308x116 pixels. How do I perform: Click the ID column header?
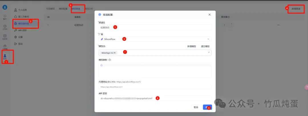coord(48,17)
